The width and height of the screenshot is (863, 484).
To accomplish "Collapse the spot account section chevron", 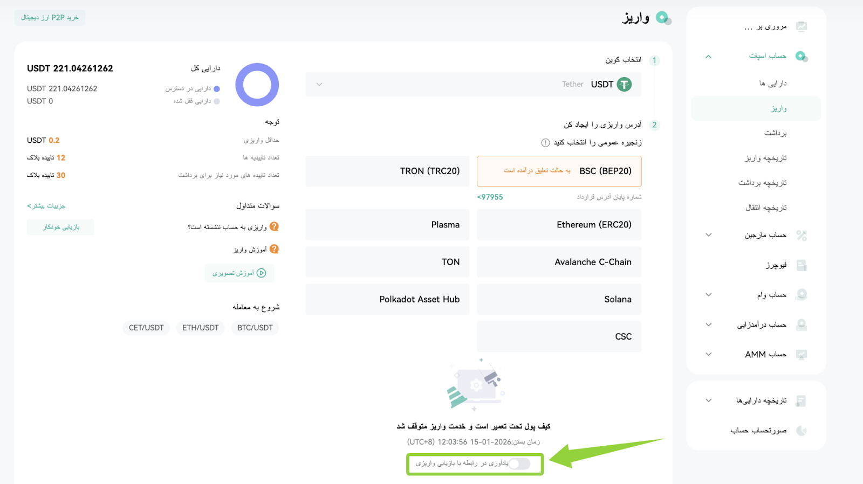I will tap(709, 56).
